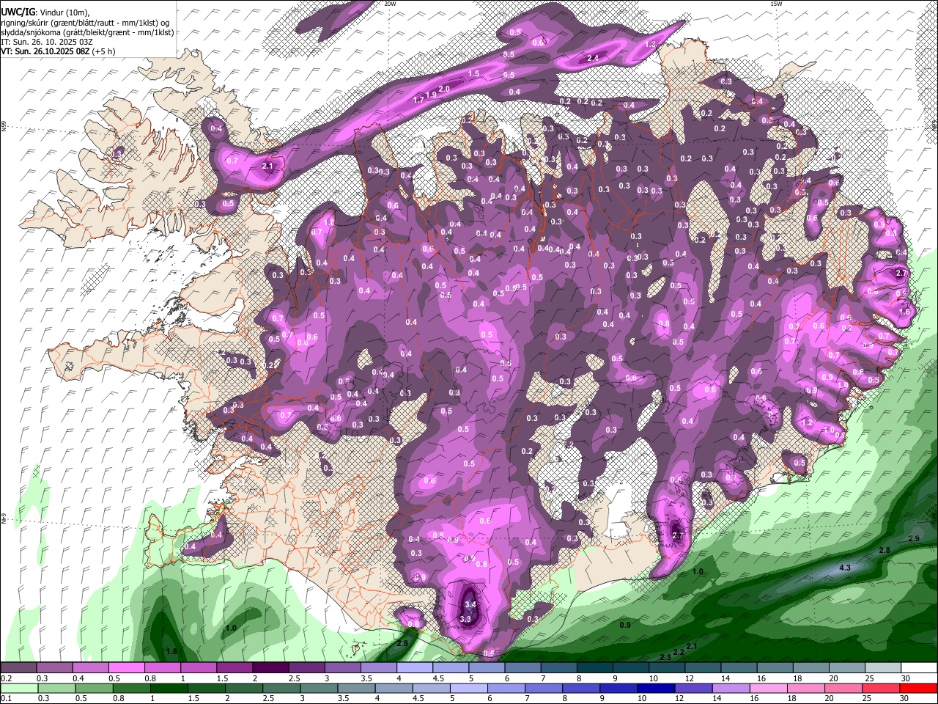This screenshot has width=938, height=704.
Task: Click the '2.2' rain value on the map
Action: pyautogui.click(x=679, y=651)
